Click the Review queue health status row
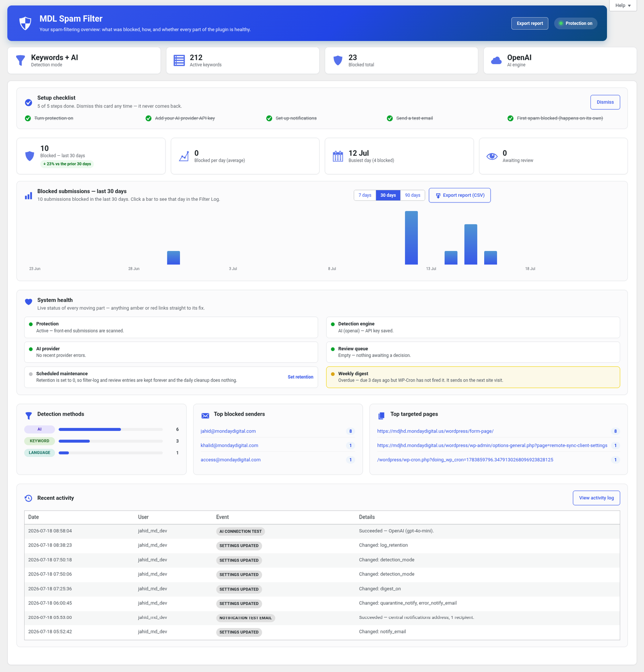 [x=473, y=352]
